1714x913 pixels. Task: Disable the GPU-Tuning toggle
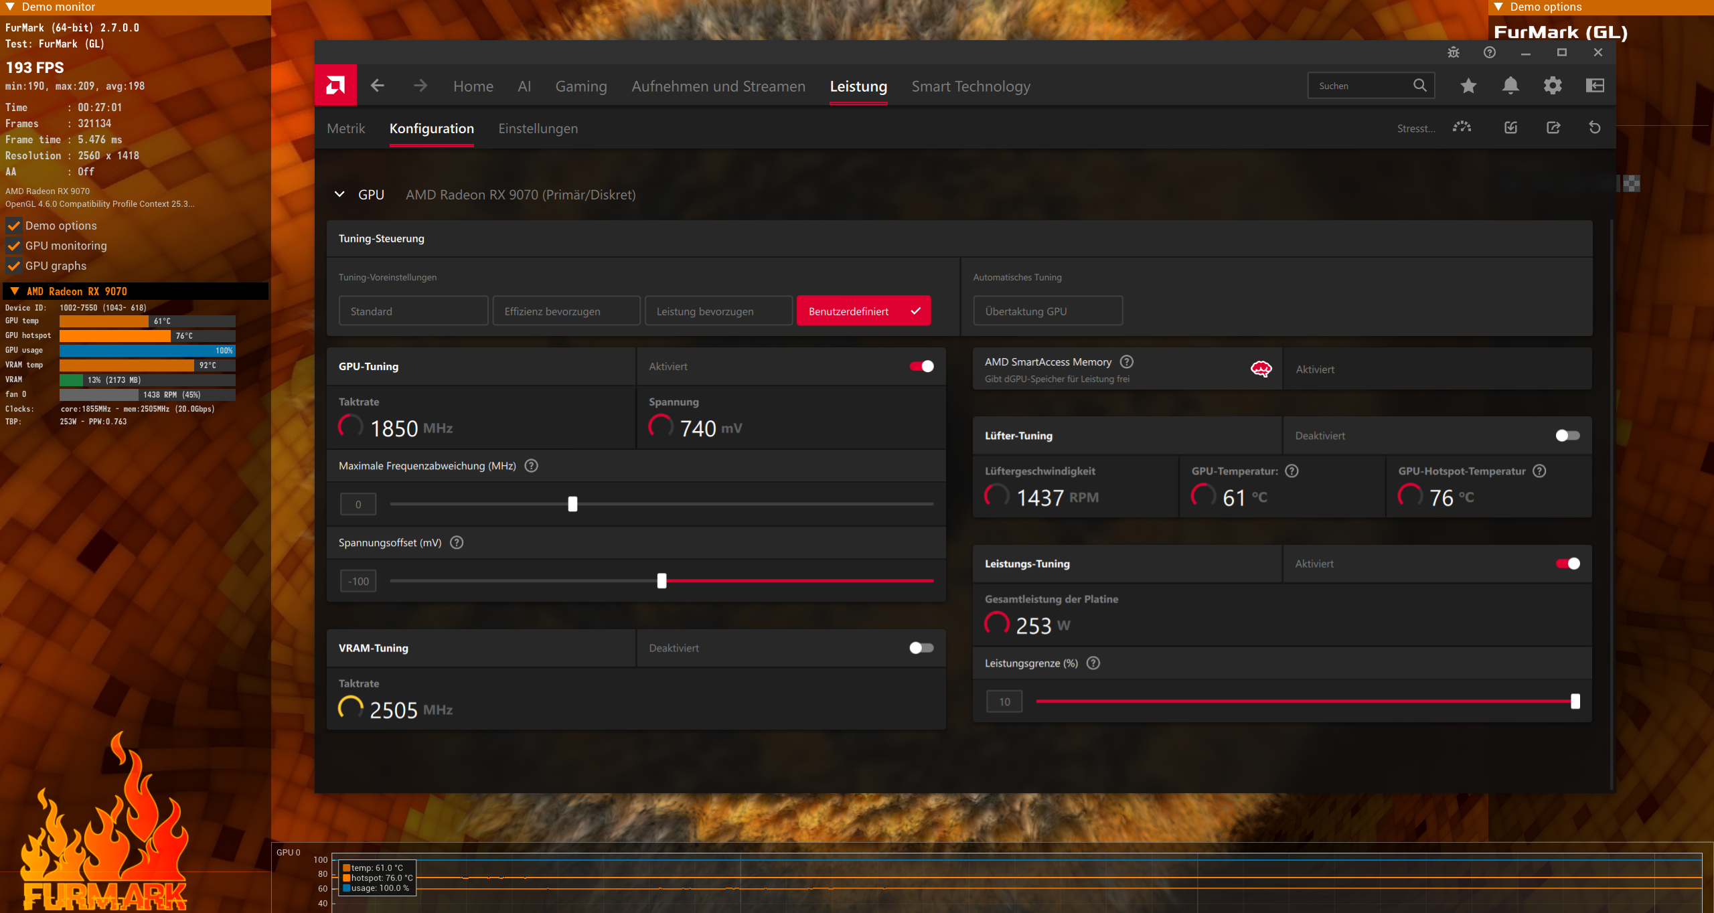click(x=921, y=366)
